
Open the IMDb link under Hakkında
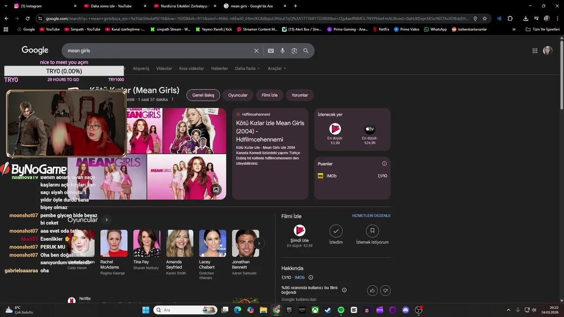pos(300,277)
